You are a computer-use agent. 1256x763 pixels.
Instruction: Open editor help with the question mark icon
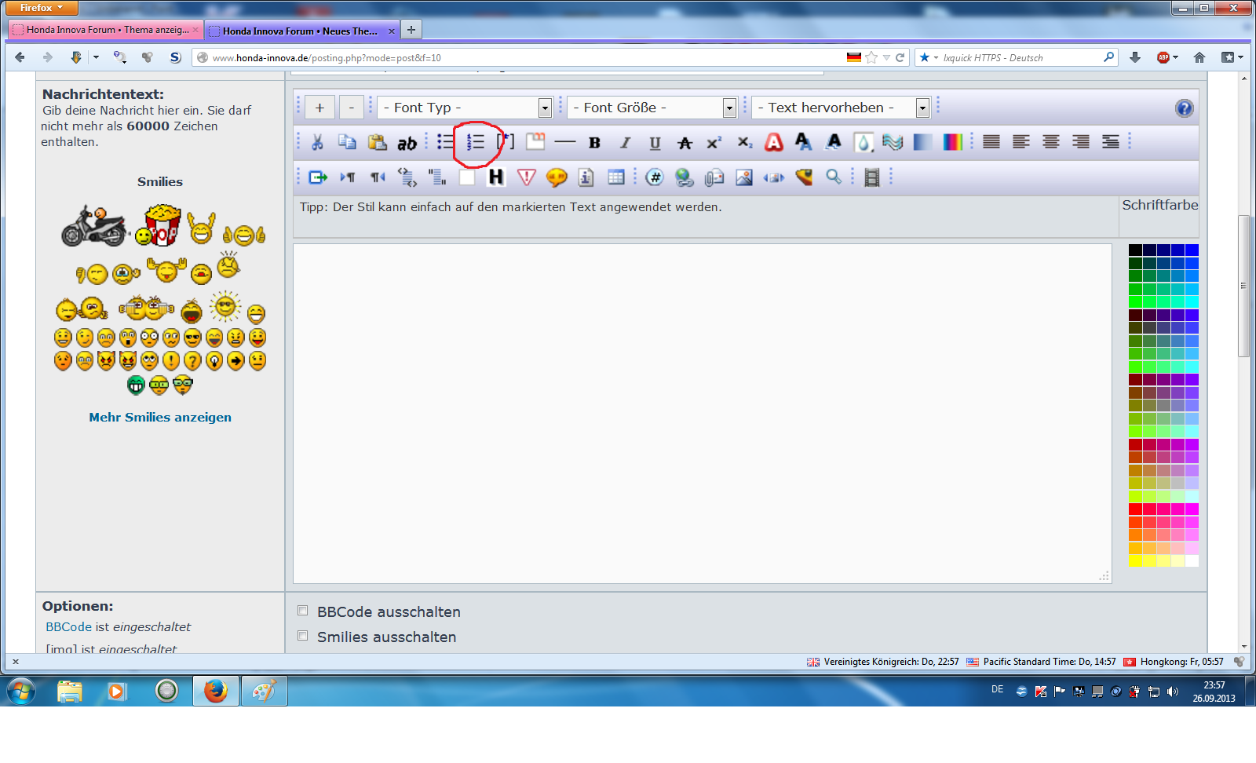click(x=1184, y=108)
